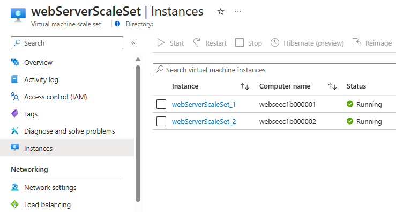Select the webServerScaleSet_1 checkbox
The width and height of the screenshot is (396, 212).
point(161,104)
